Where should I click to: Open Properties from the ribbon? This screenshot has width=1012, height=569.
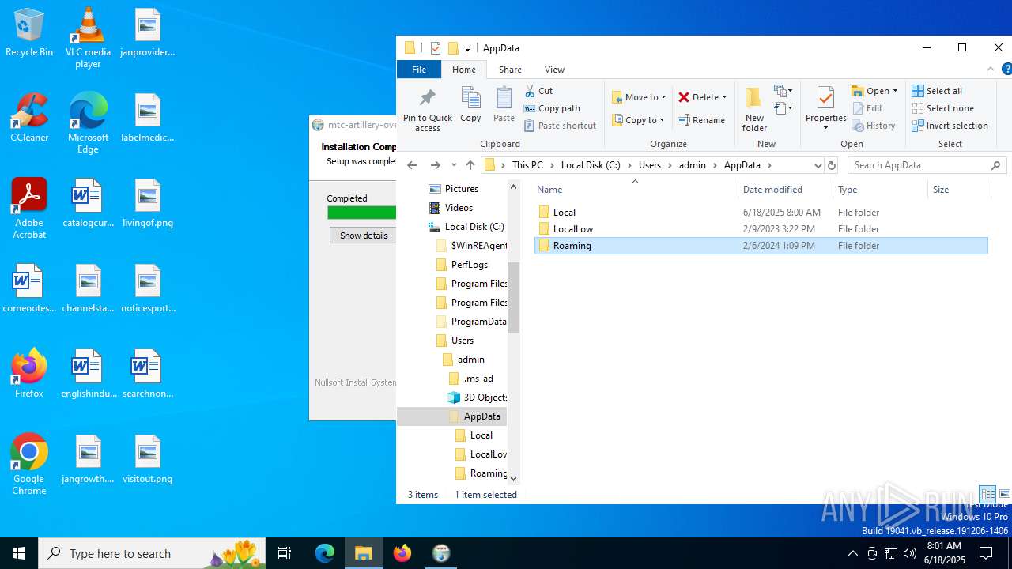click(825, 109)
